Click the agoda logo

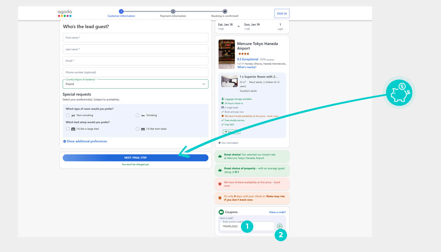click(65, 14)
